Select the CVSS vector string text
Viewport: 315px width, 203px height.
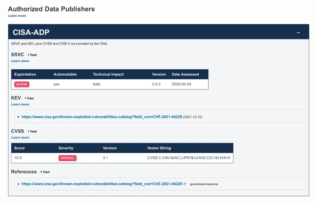pos(189,158)
